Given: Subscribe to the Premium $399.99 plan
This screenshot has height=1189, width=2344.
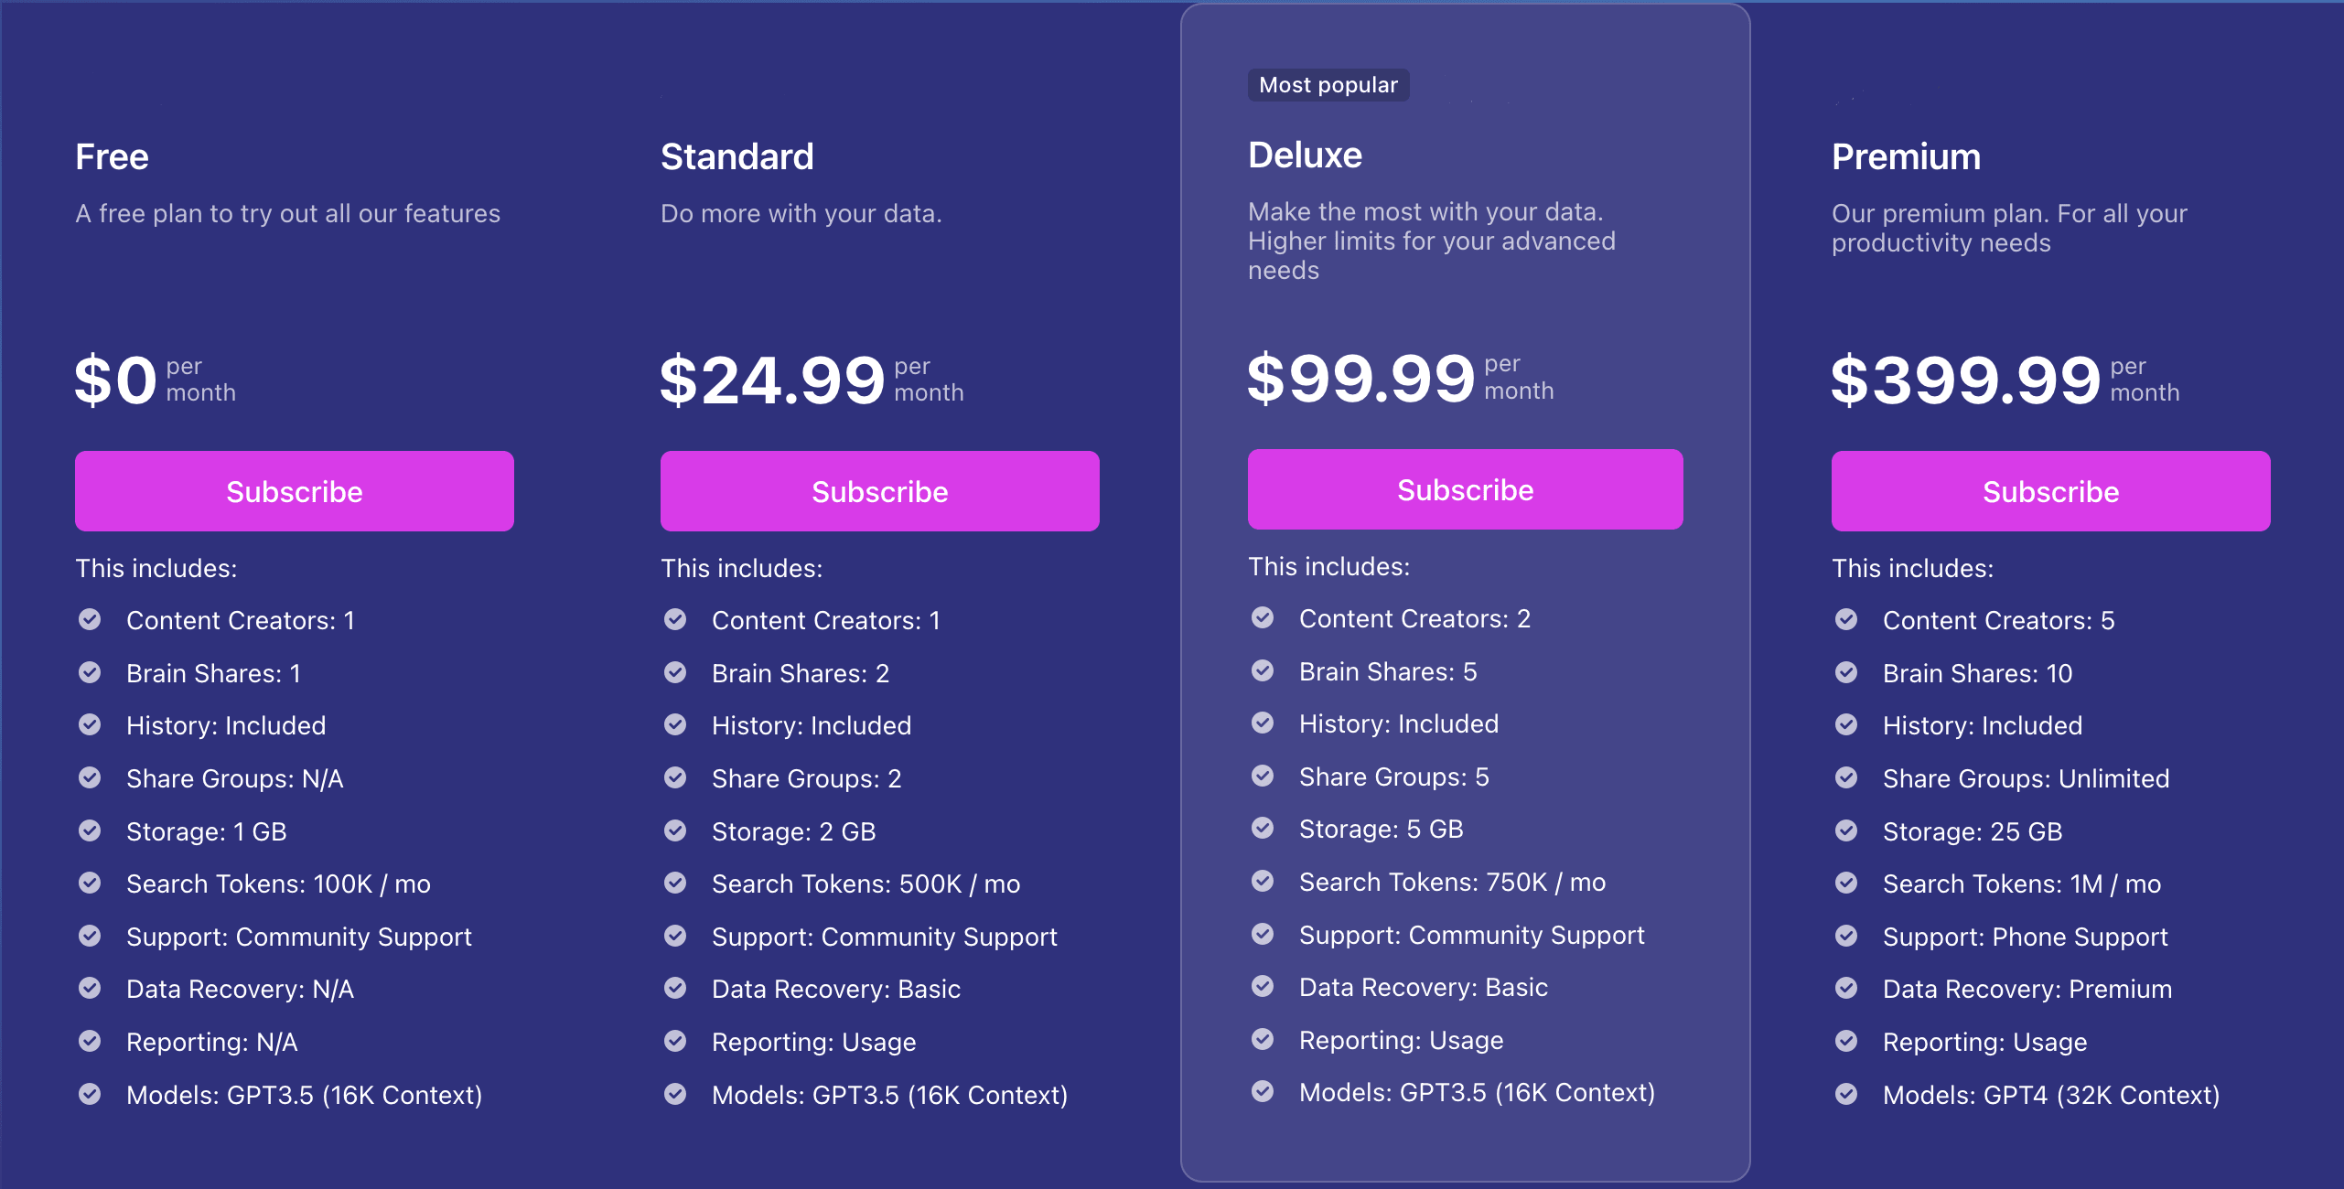Looking at the screenshot, I should coord(2050,491).
